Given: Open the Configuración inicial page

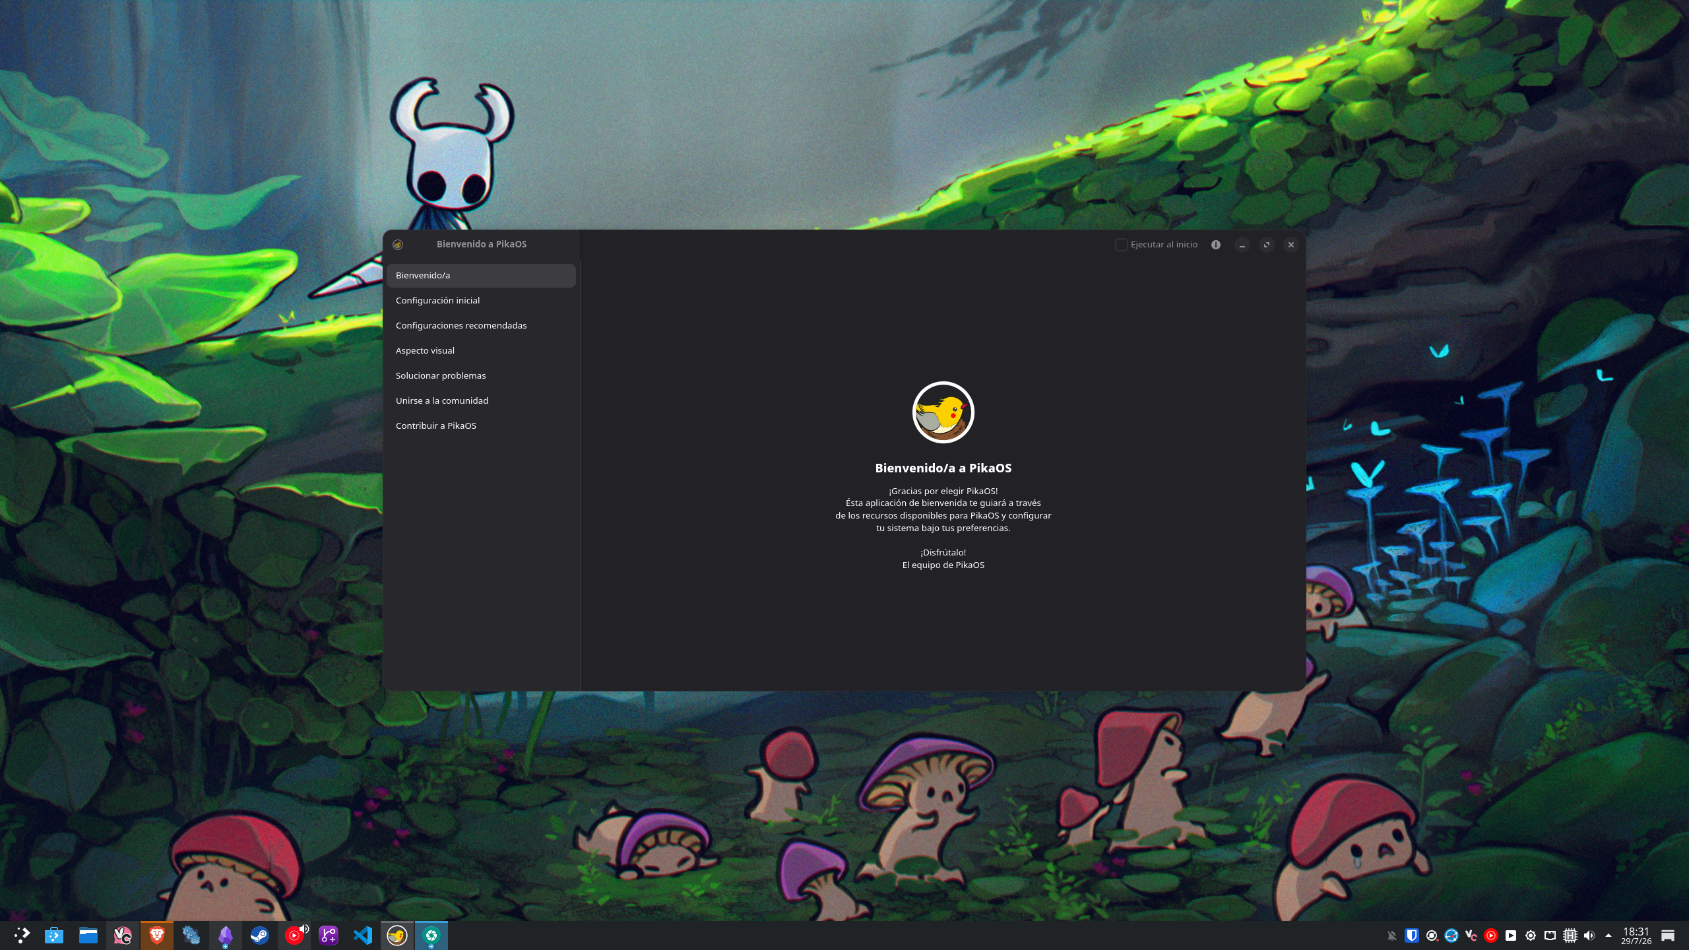Looking at the screenshot, I should point(481,301).
